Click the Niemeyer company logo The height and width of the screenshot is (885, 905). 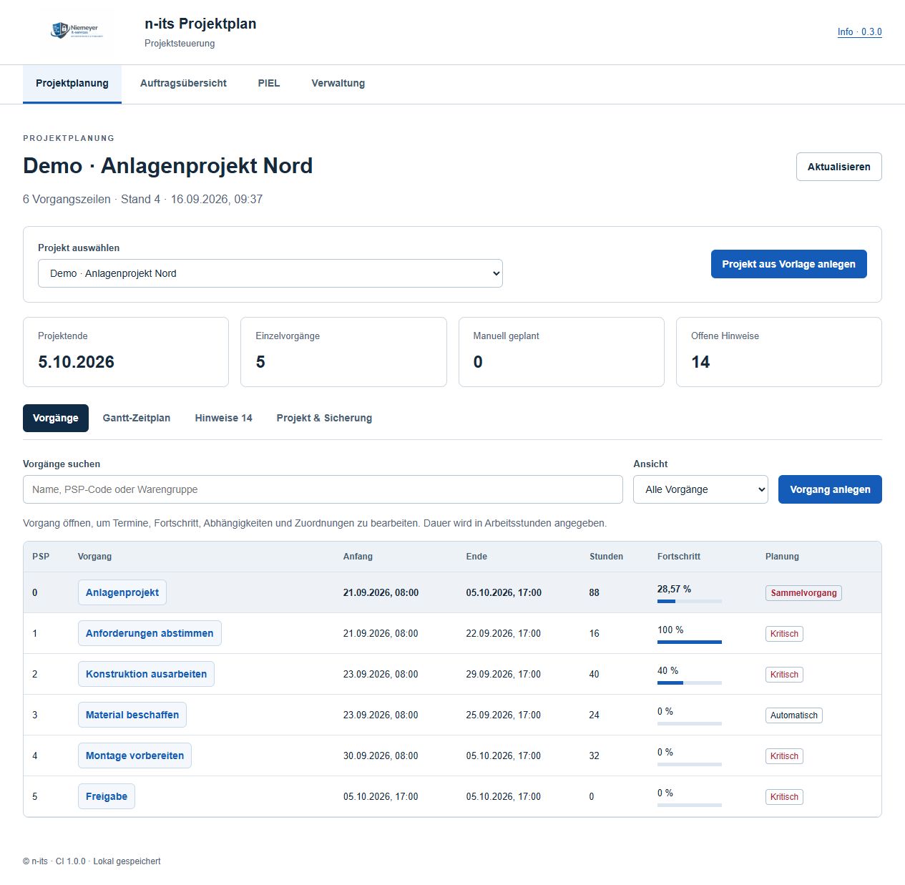tap(77, 30)
